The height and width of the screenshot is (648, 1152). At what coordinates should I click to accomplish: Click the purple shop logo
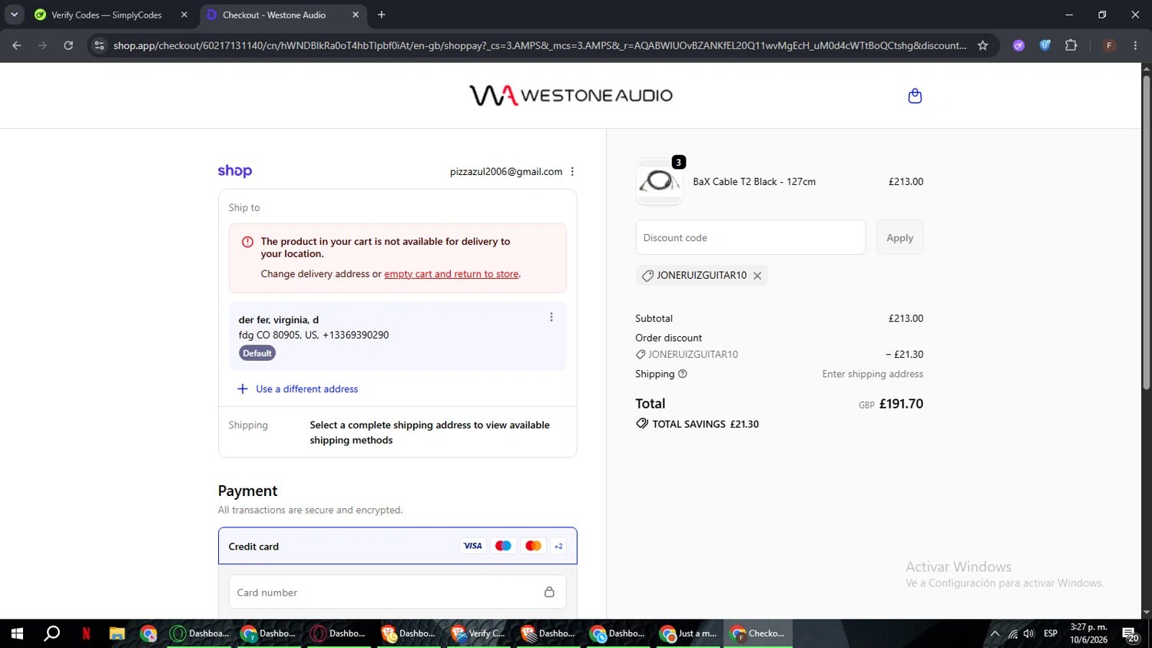235,170
